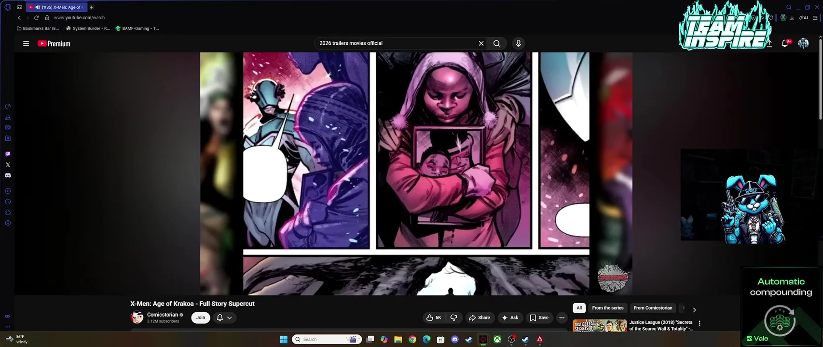Focus the www.youtube.com/watch address field
Image resolution: width=823 pixels, height=347 pixels.
(79, 18)
